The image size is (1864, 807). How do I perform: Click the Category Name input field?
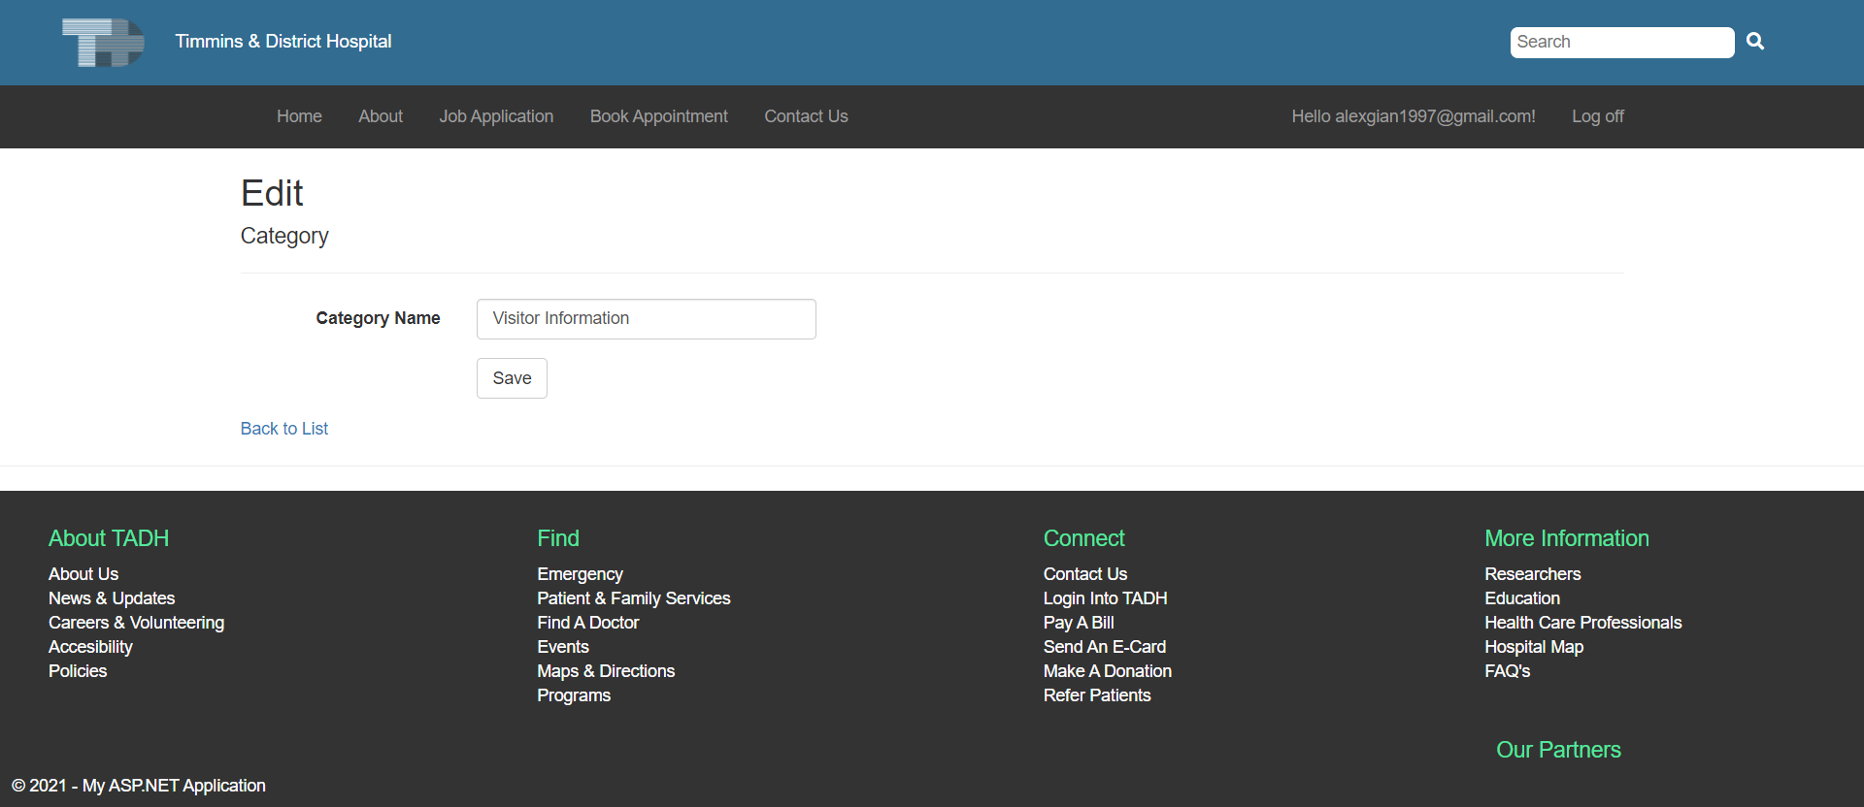coord(646,319)
